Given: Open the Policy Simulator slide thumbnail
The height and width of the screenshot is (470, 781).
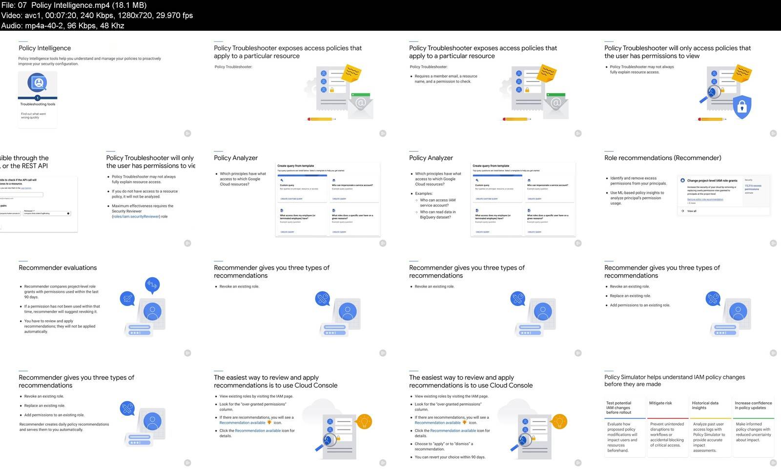Looking at the screenshot, I should click(x=683, y=415).
